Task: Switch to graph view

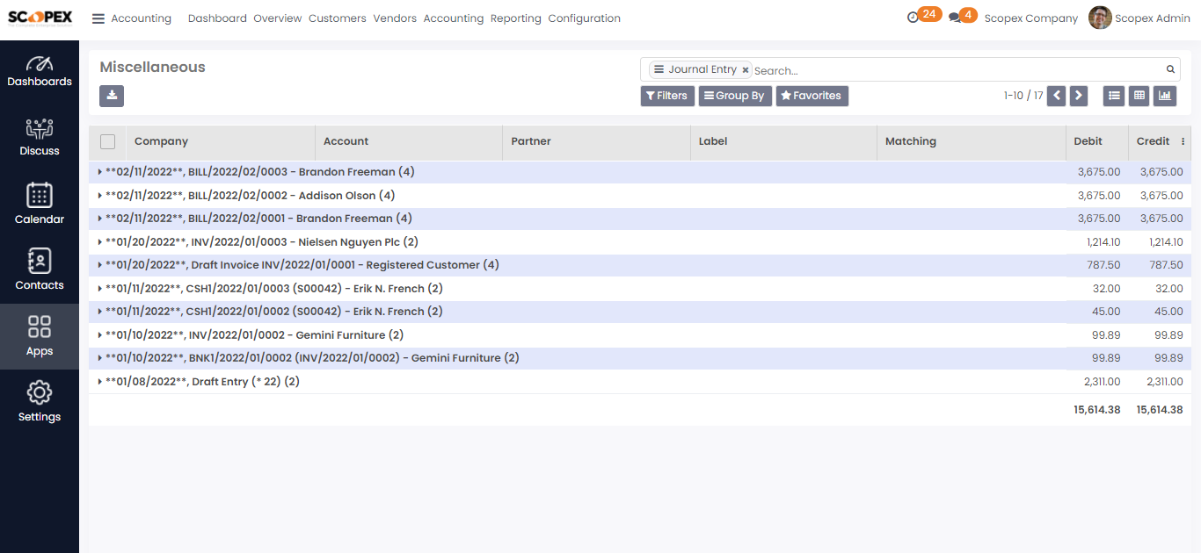Action: [x=1165, y=96]
